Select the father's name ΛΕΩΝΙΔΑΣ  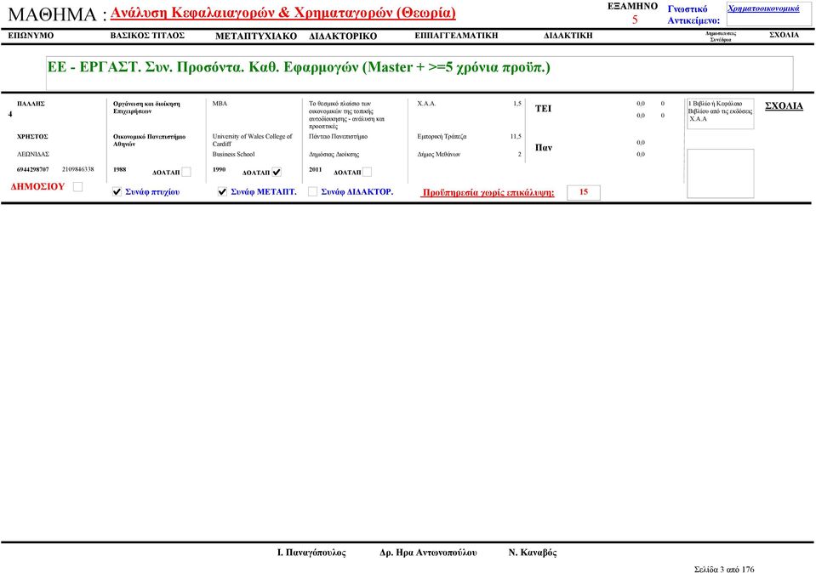[x=33, y=155]
